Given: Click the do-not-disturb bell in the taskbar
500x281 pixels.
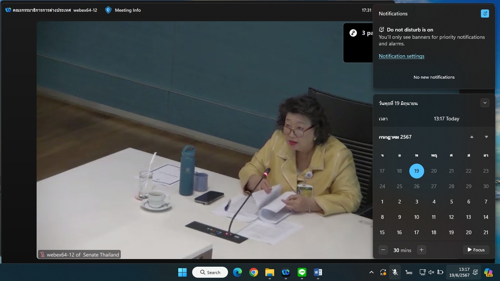Looking at the screenshot, I should [x=475, y=272].
